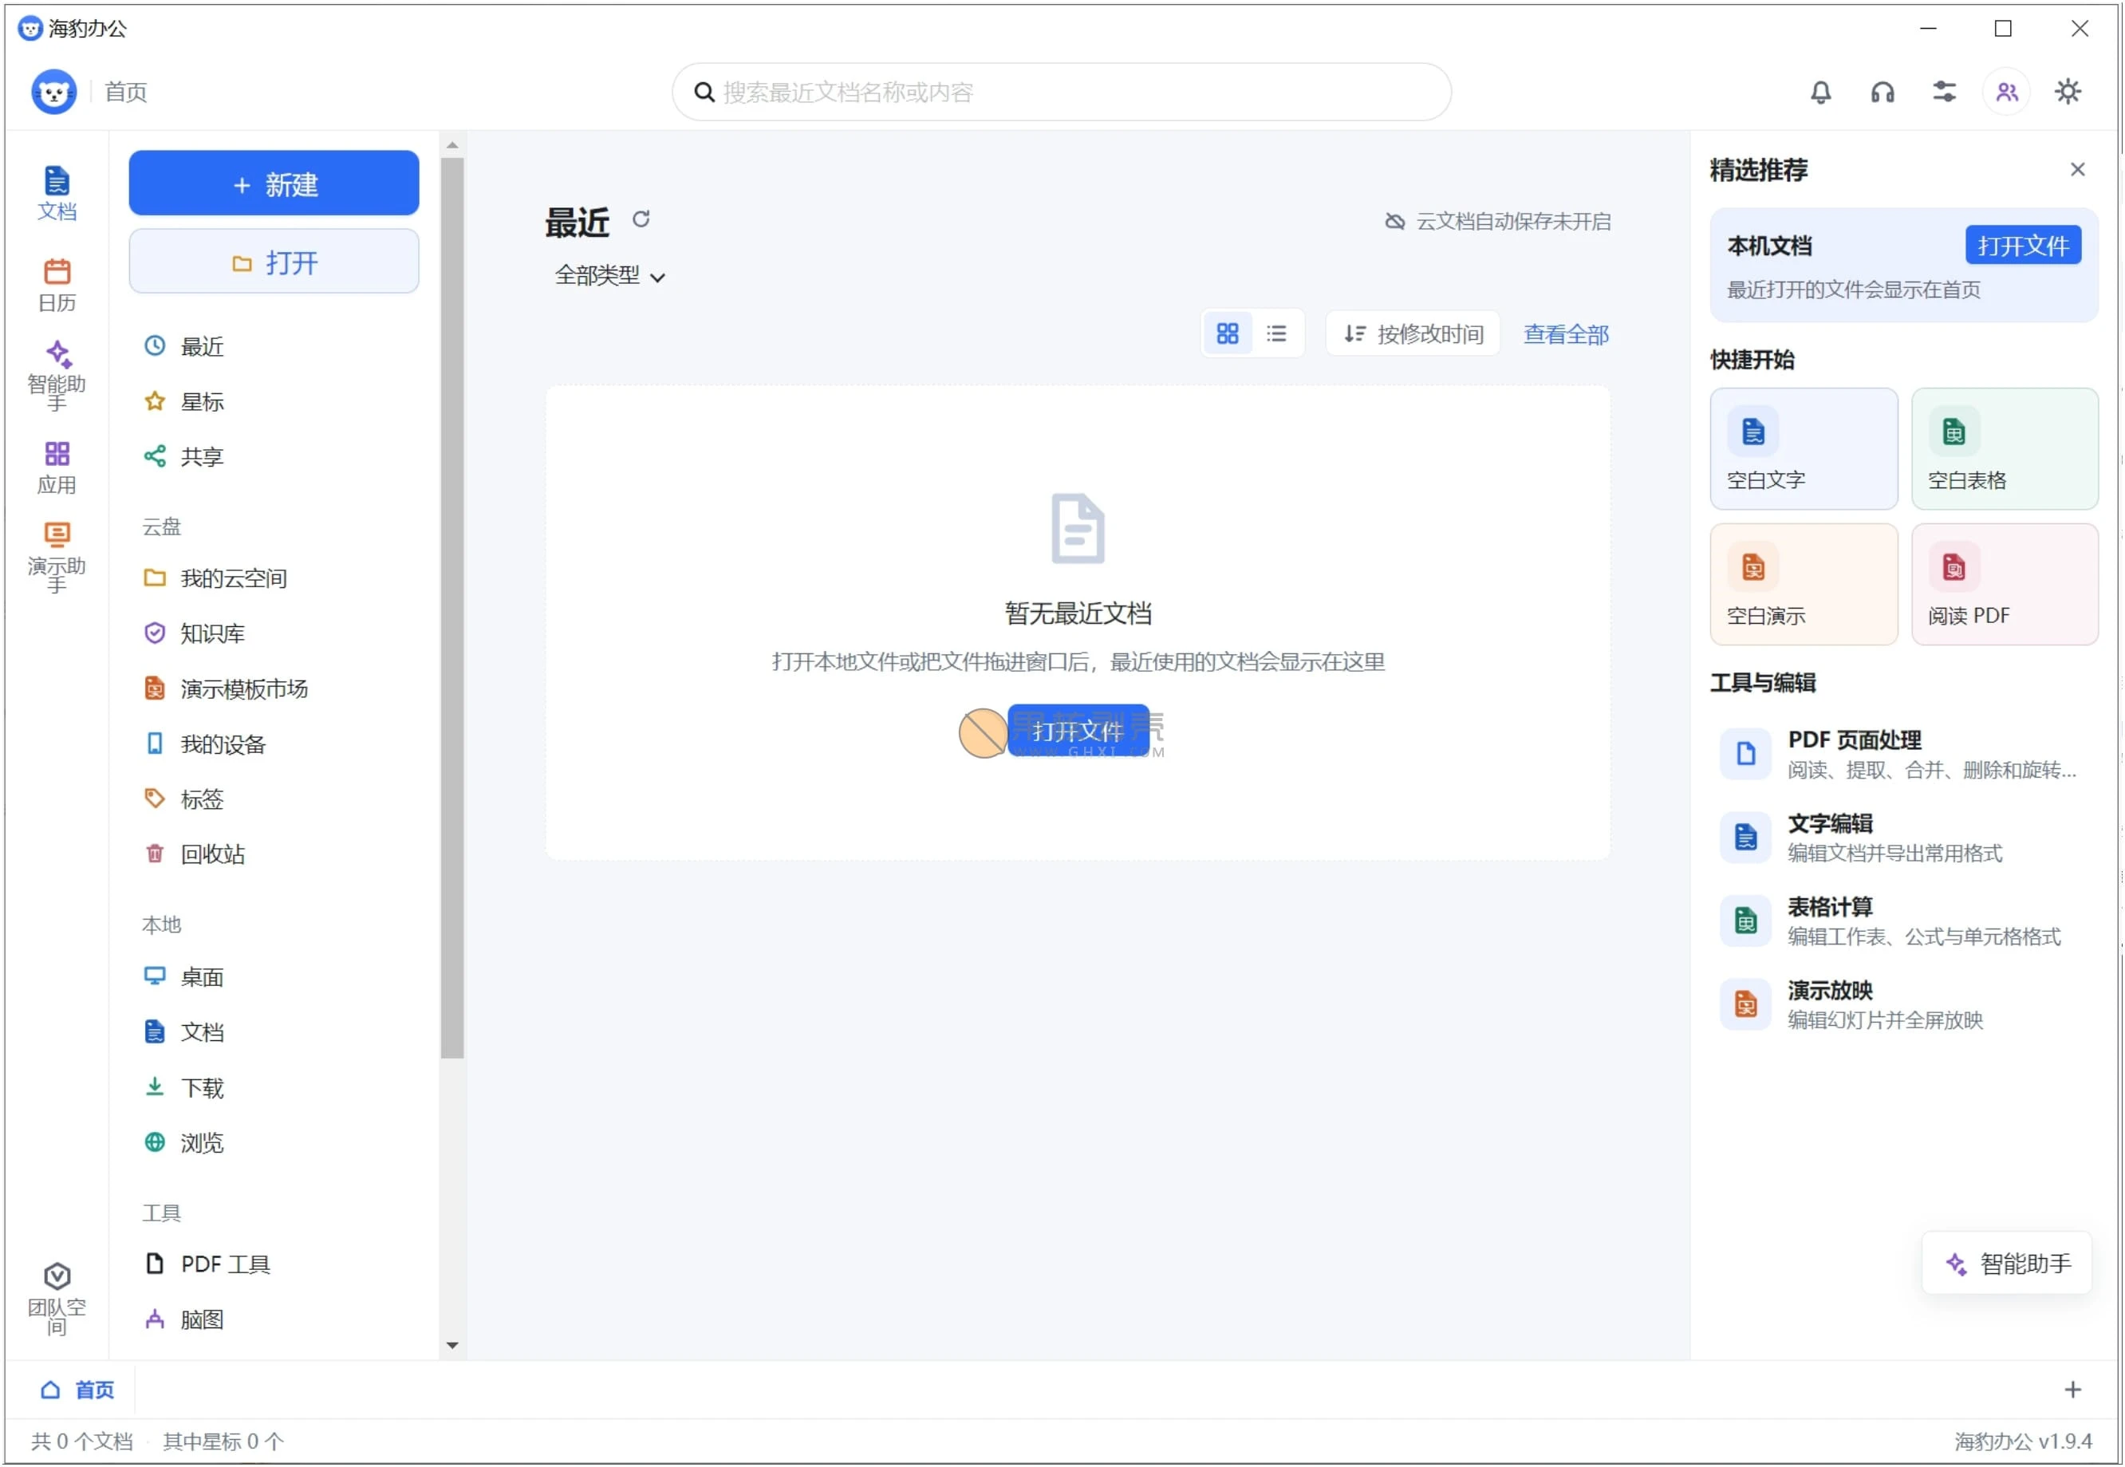Open 知识库 in the sidebar

274,633
